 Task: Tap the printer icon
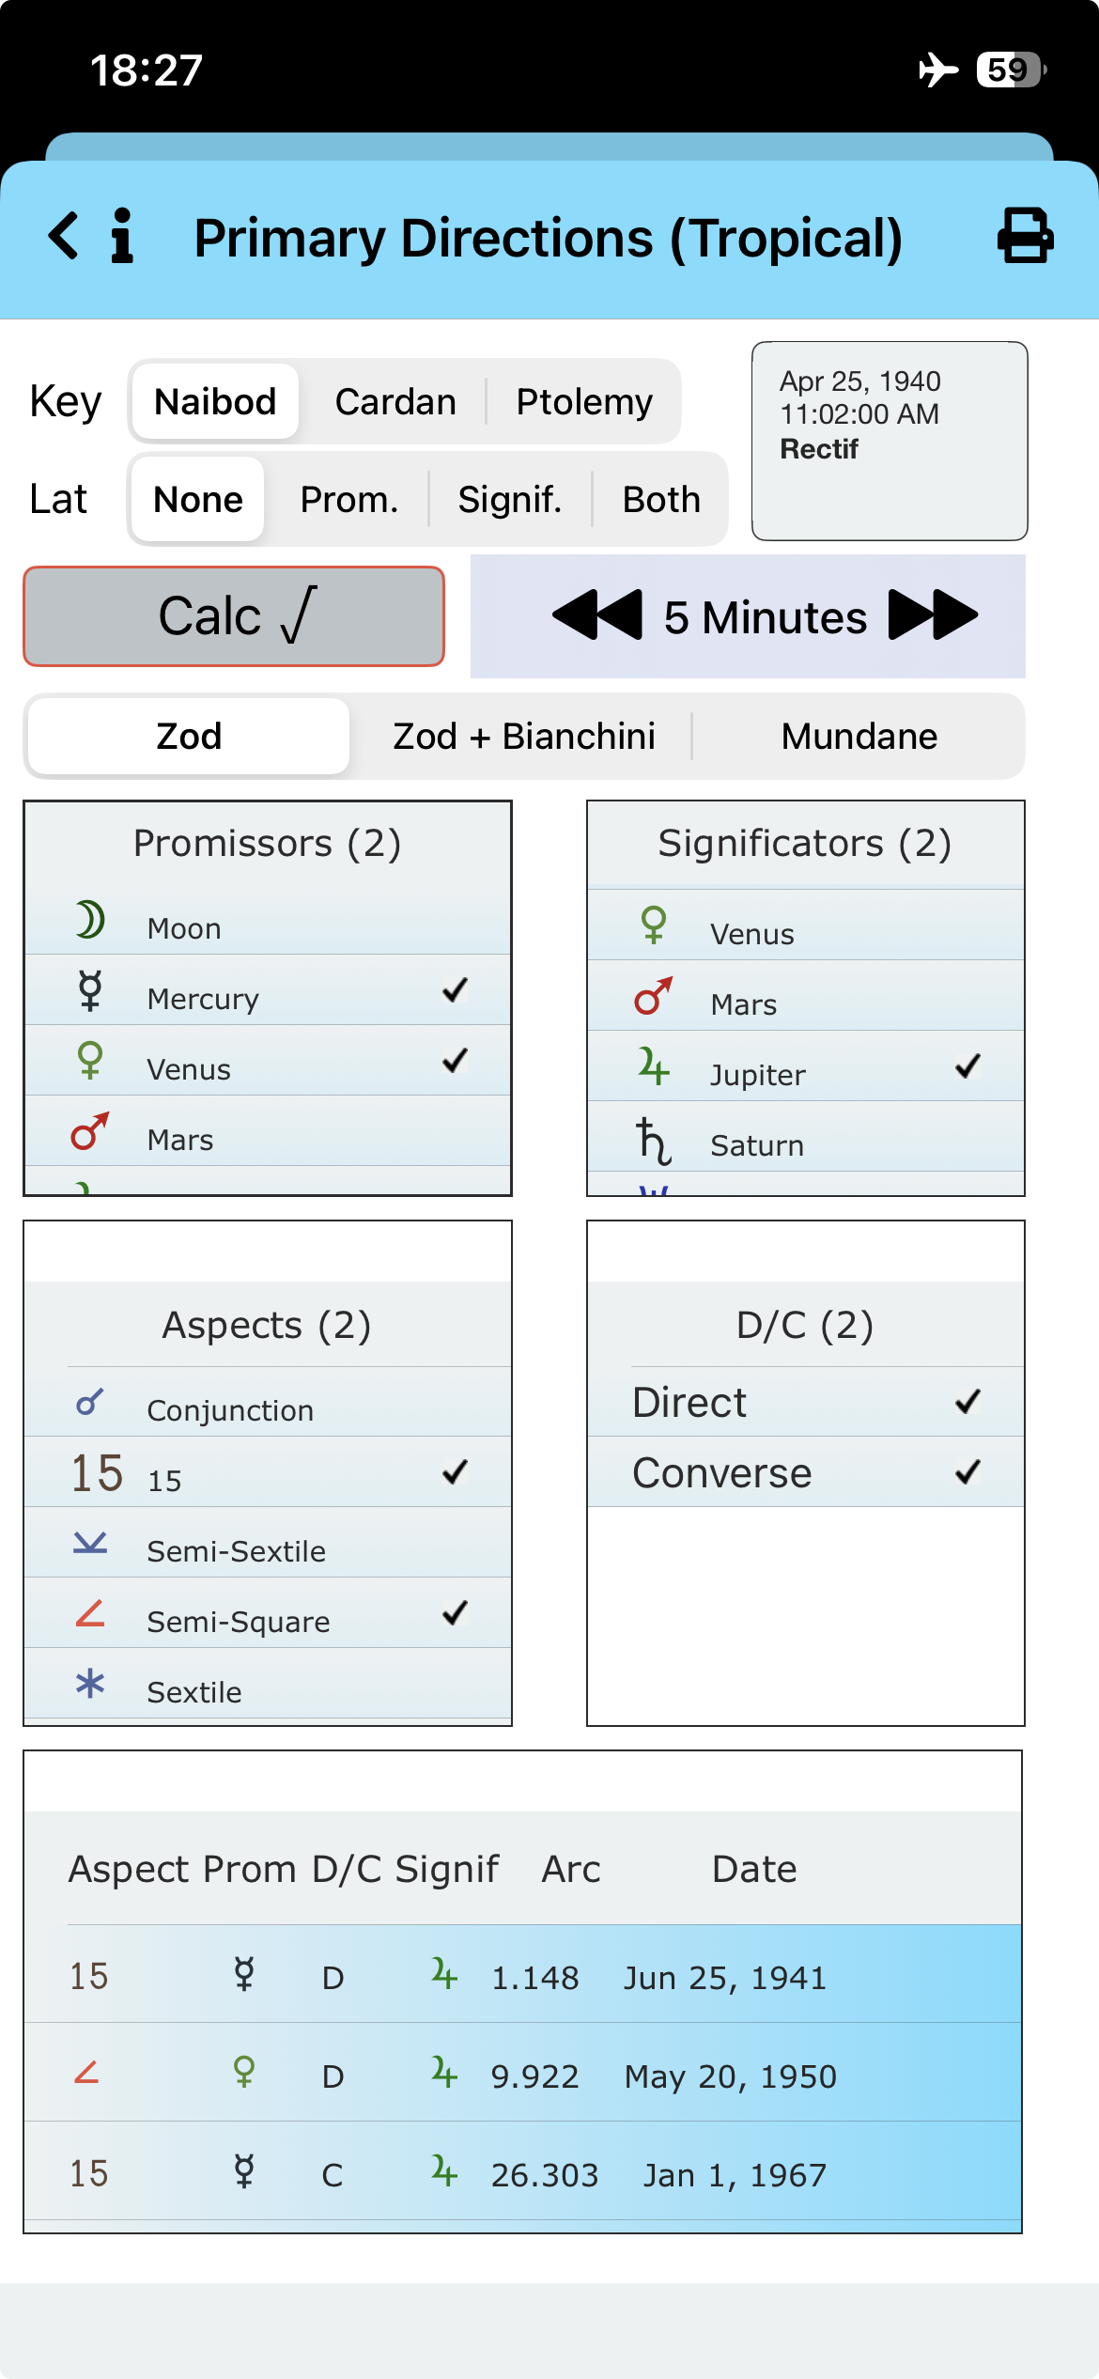click(x=1025, y=236)
